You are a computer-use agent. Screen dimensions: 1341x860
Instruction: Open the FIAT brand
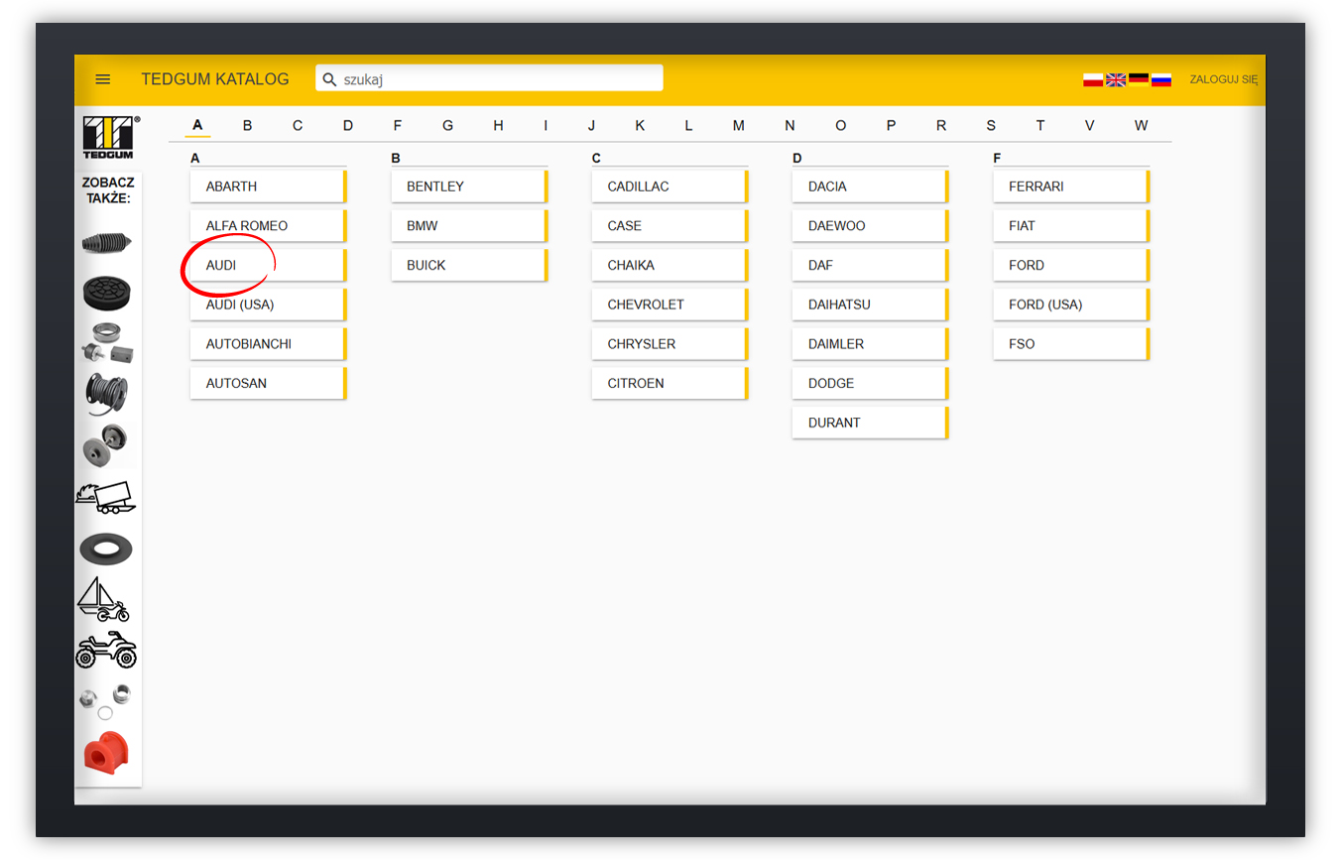pyautogui.click(x=1071, y=226)
